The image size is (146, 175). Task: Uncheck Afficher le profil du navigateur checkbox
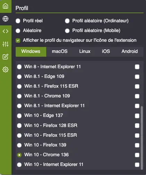[x=18, y=40]
